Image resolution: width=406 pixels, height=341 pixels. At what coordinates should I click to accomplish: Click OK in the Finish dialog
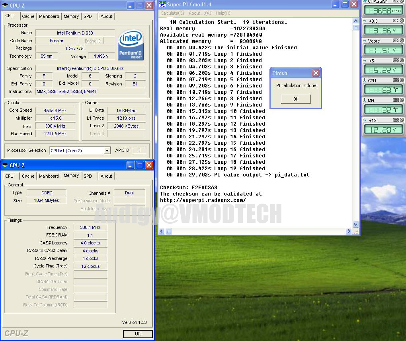(x=296, y=99)
